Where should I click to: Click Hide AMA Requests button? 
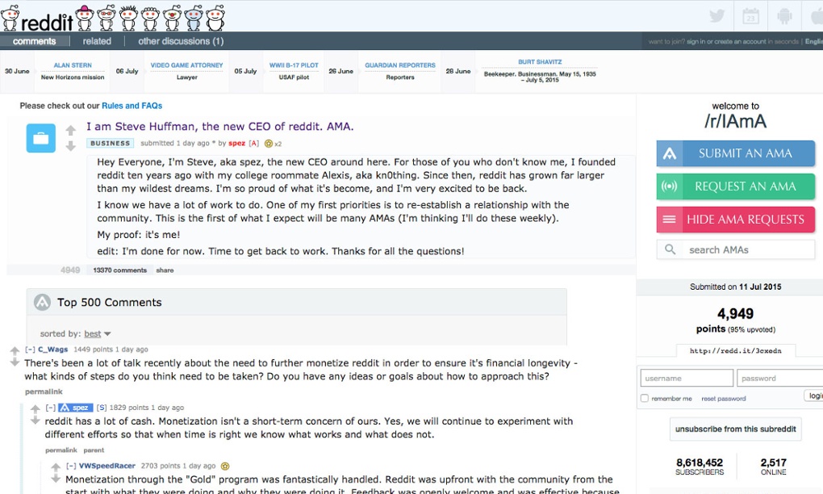(x=735, y=220)
